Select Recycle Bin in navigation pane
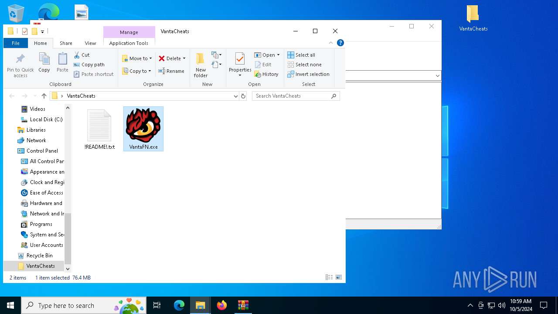Viewport: 558px width, 314px height. point(39,256)
